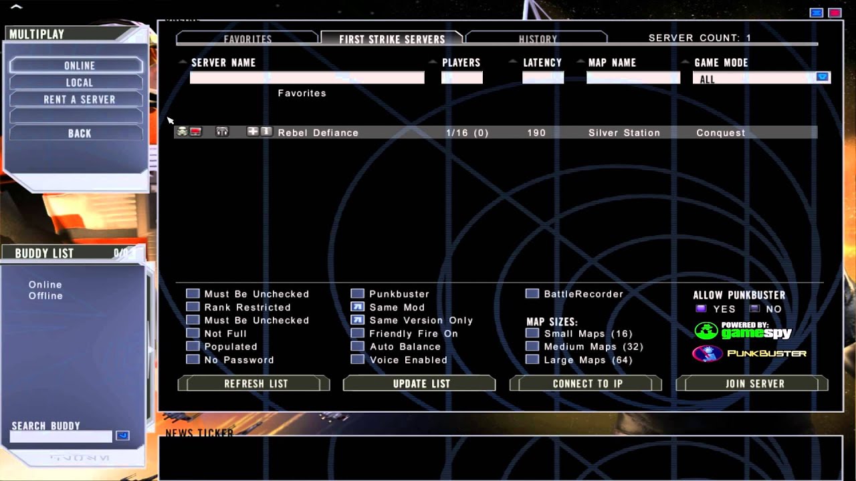Switch to the History tab
The height and width of the screenshot is (481, 856).
pos(537,39)
